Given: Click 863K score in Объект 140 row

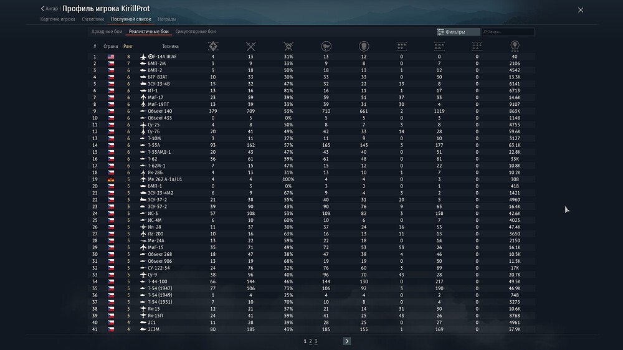Looking at the screenshot, I should pos(515,111).
